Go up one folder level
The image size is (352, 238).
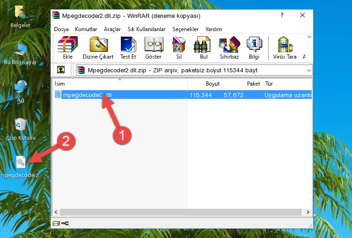(61, 70)
